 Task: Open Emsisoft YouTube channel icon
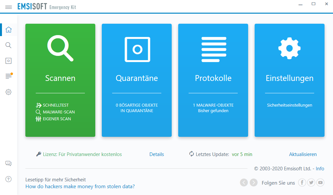click(x=320, y=182)
